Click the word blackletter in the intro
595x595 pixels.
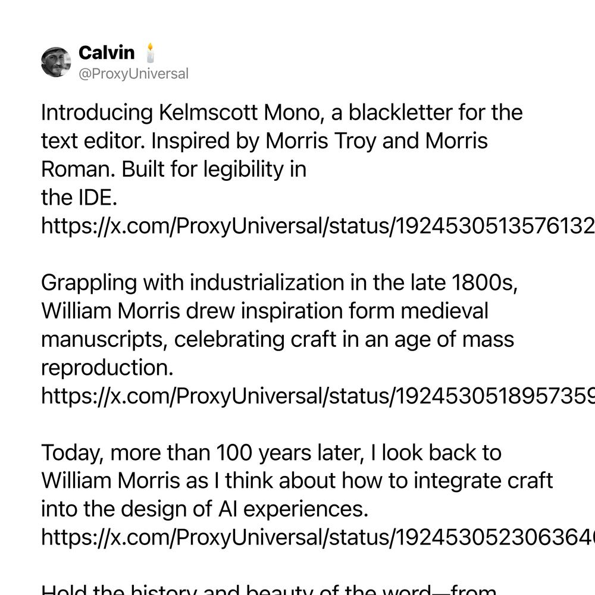click(x=400, y=112)
